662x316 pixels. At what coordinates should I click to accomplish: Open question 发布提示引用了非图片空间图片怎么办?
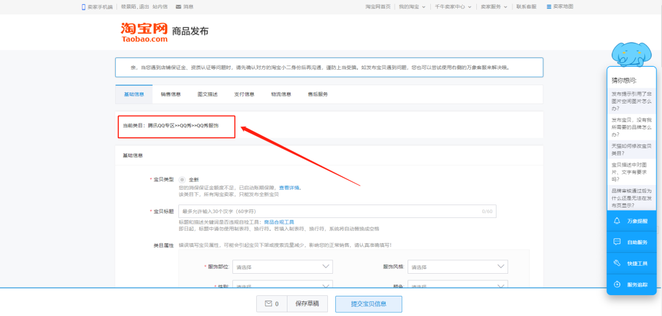631,100
